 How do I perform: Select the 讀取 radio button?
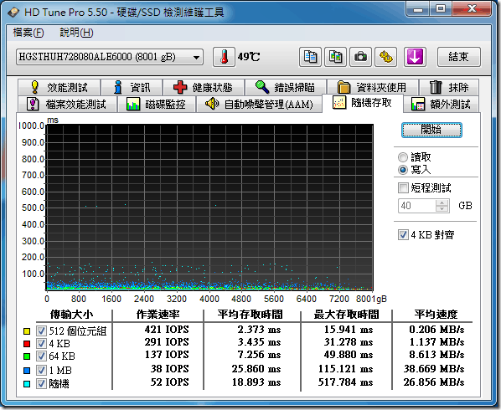[403, 157]
